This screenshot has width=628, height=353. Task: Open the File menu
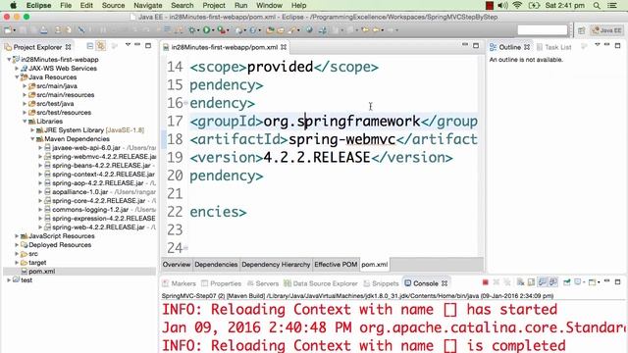[66, 6]
